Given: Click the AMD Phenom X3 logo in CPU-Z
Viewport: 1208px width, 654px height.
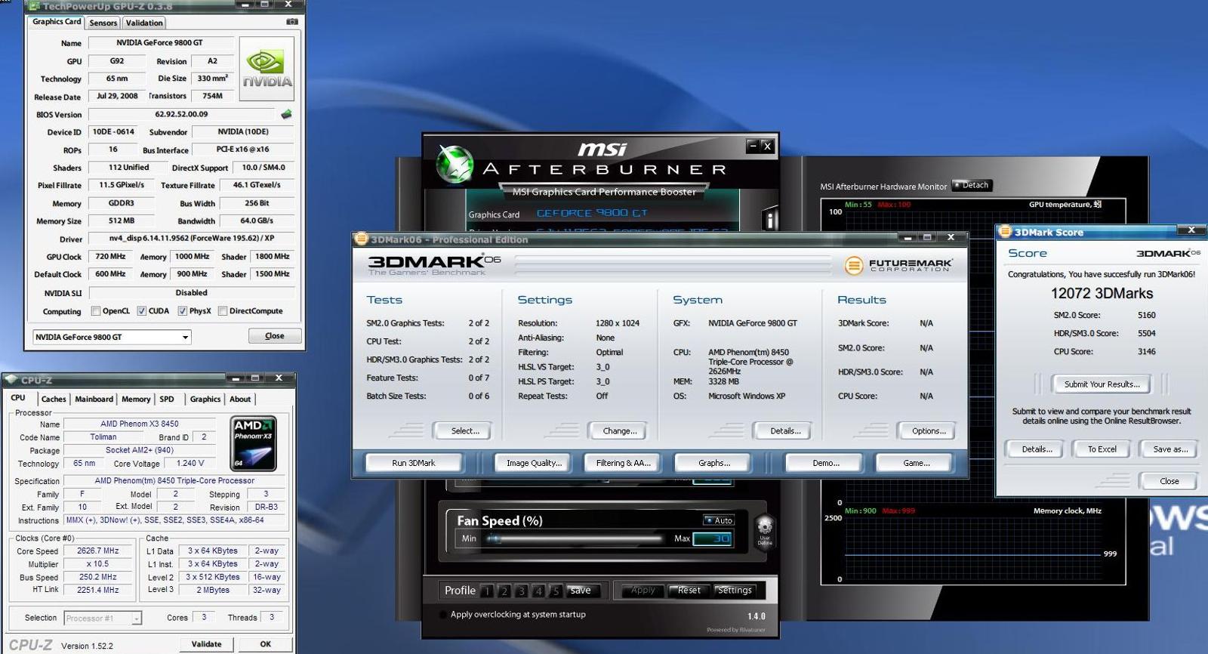Looking at the screenshot, I should tap(254, 443).
